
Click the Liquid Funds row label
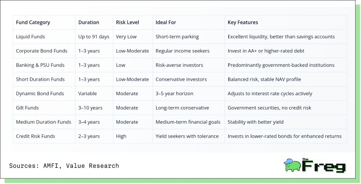30,37
